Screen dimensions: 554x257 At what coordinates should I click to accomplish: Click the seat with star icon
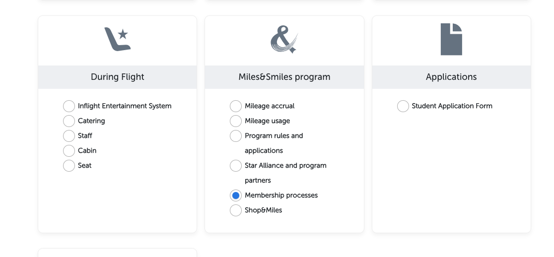[117, 39]
